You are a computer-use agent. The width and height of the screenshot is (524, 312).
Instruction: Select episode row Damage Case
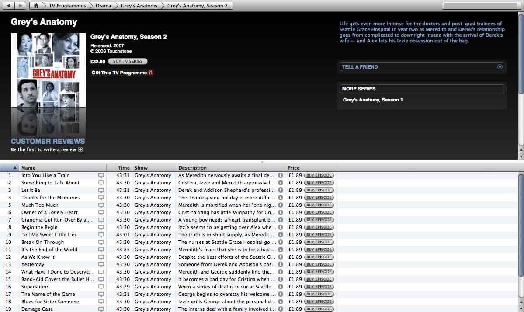[x=259, y=309]
